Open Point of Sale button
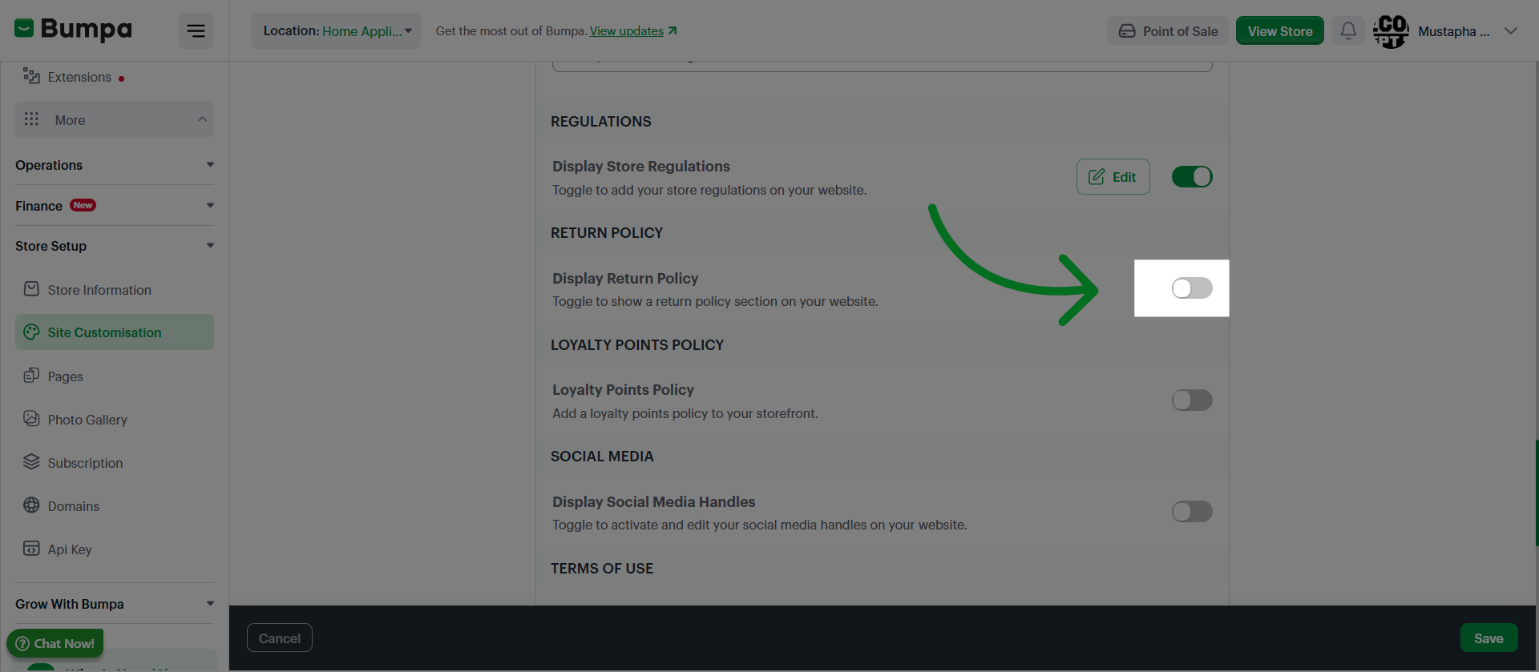Image resolution: width=1539 pixels, height=672 pixels. [x=1168, y=31]
